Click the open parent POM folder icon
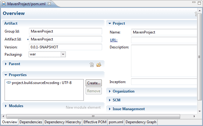This screenshot has width=203, height=126. point(99,65)
